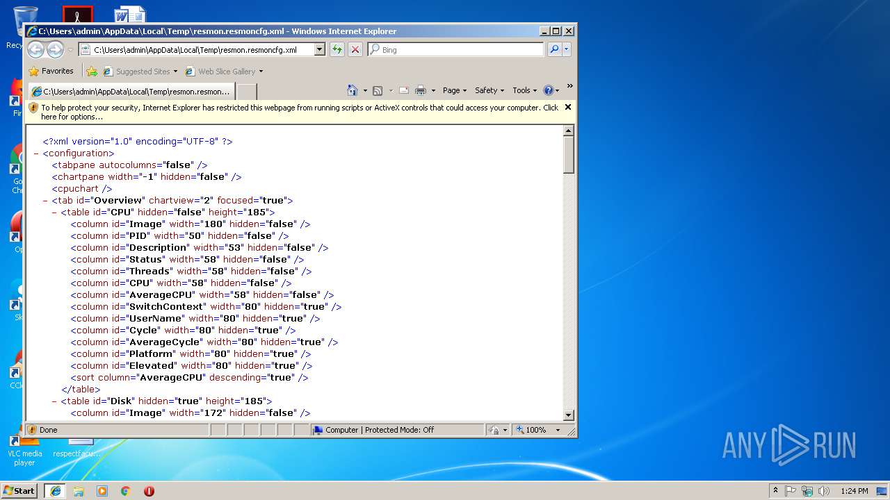Open Chrome from the taskbar

tap(126, 490)
